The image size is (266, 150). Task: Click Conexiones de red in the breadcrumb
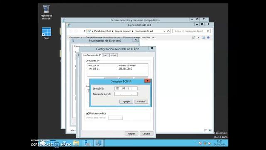tap(144, 31)
